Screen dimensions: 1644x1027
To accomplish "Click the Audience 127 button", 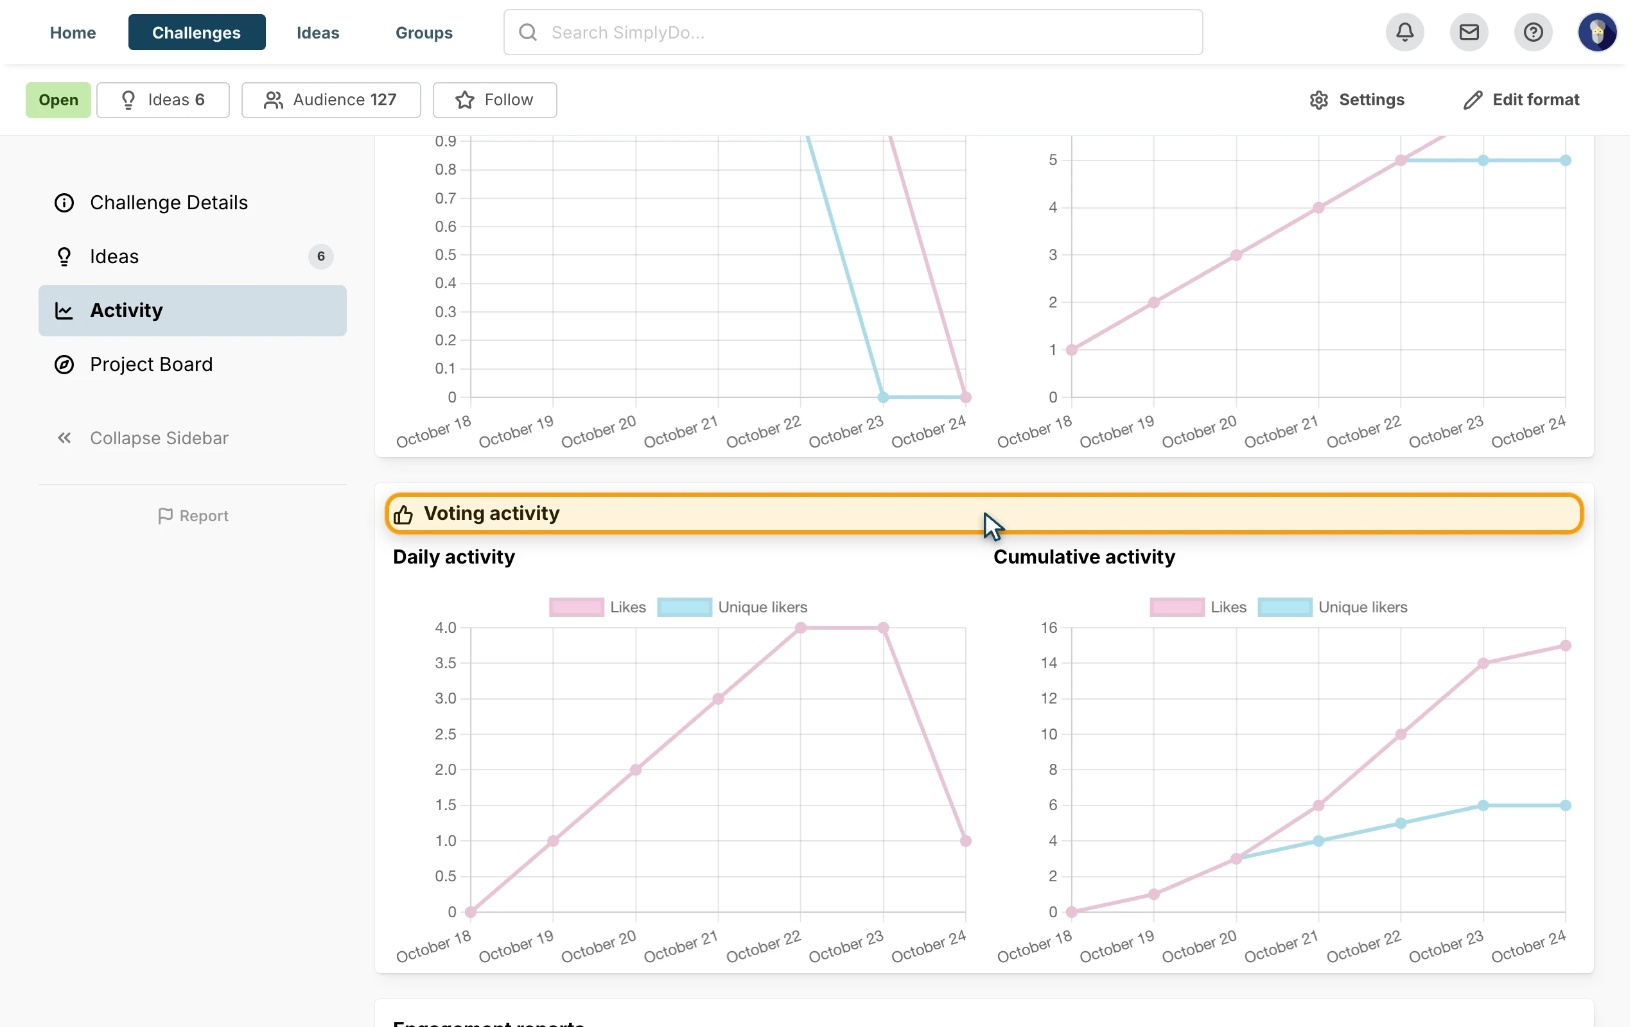I will (x=331, y=100).
